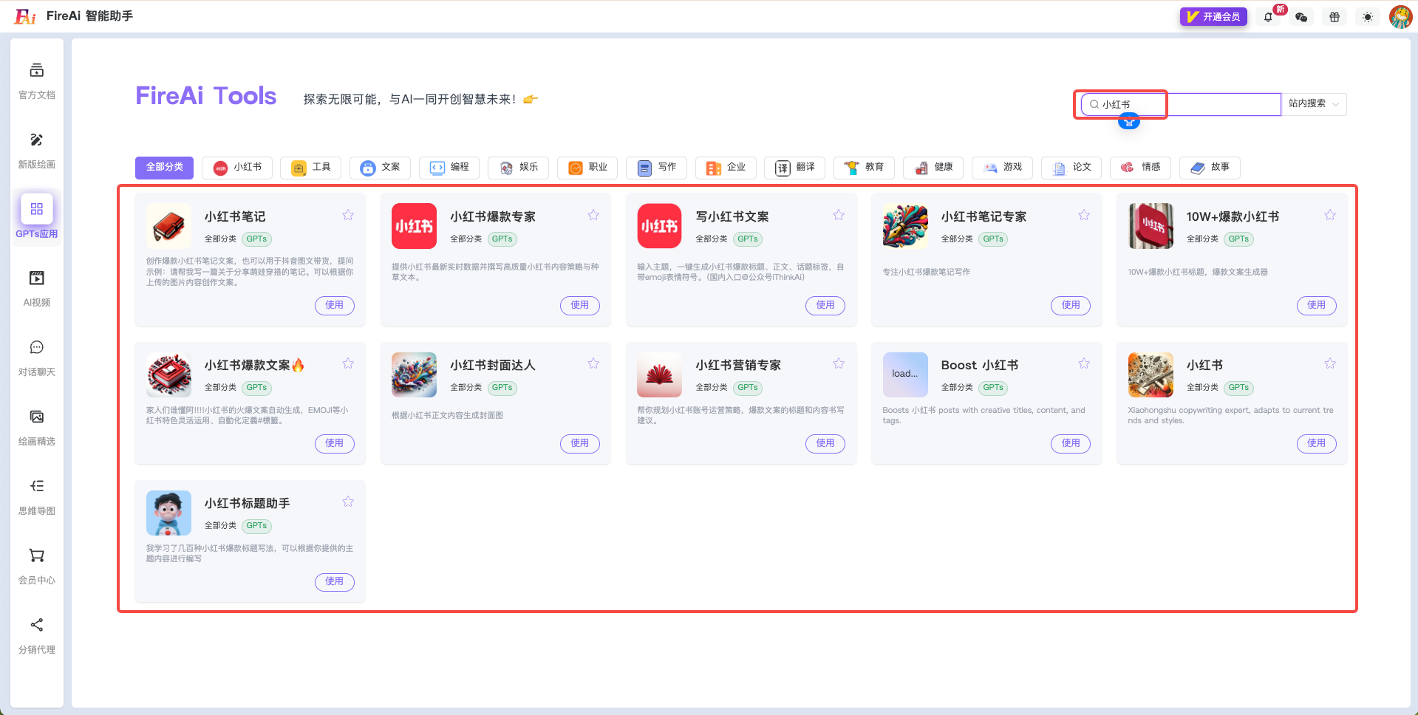
Task: Select the 教育 category tab
Action: tap(864, 168)
